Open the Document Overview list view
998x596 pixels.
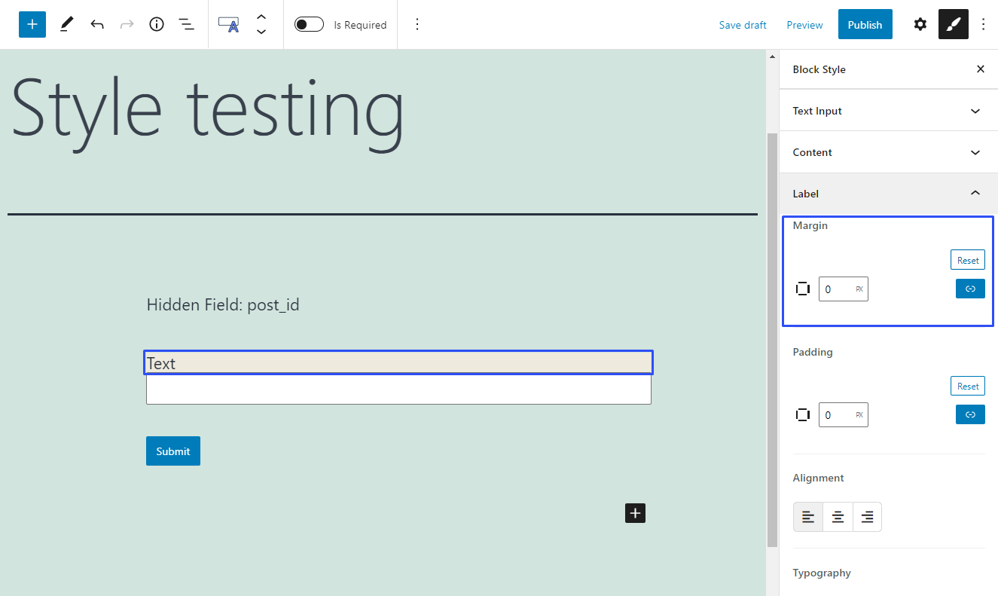[186, 24]
